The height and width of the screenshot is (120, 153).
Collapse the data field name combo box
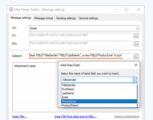[x=135, y=80]
